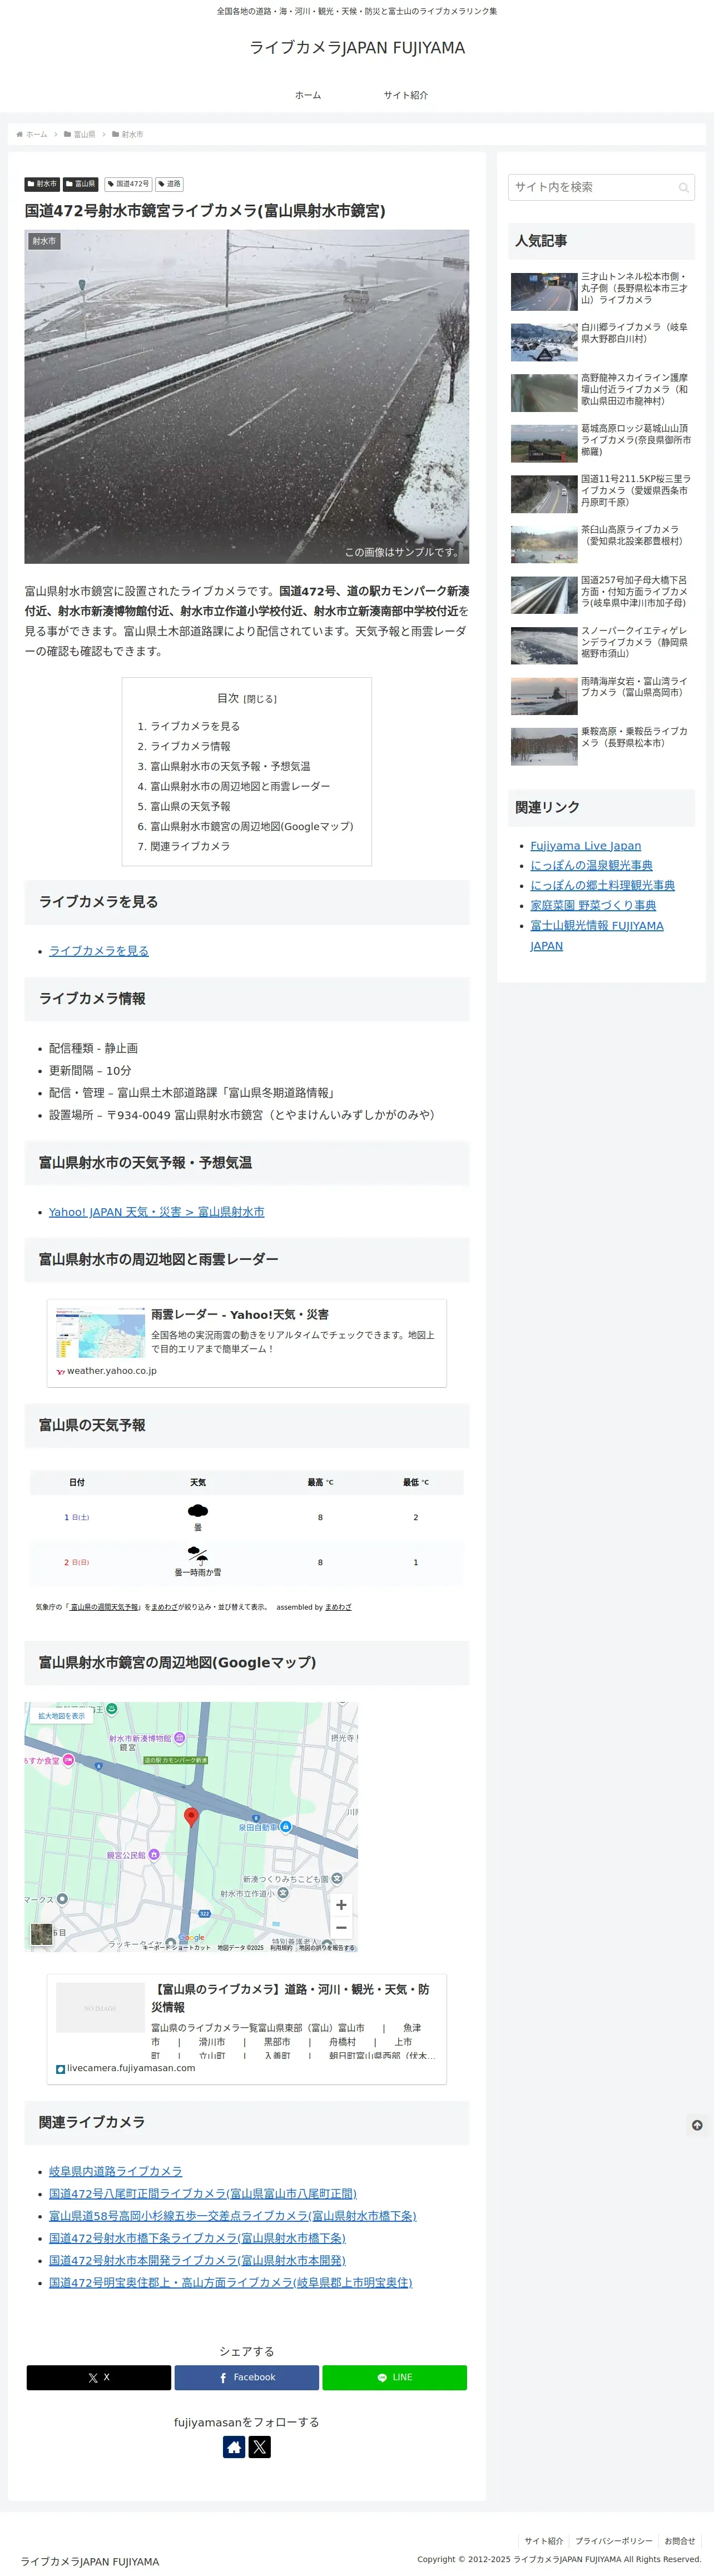Screen dimensions: 714x2576
Task: Share the page on Facebook
Action: [247, 2377]
